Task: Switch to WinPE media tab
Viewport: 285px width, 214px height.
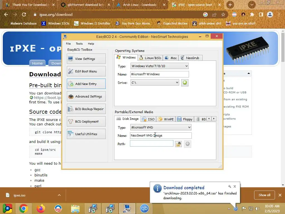Action: pos(166,119)
